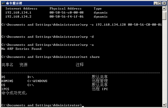Click the arp -s command line
This screenshot has height=108, width=168.
pos(121,25)
